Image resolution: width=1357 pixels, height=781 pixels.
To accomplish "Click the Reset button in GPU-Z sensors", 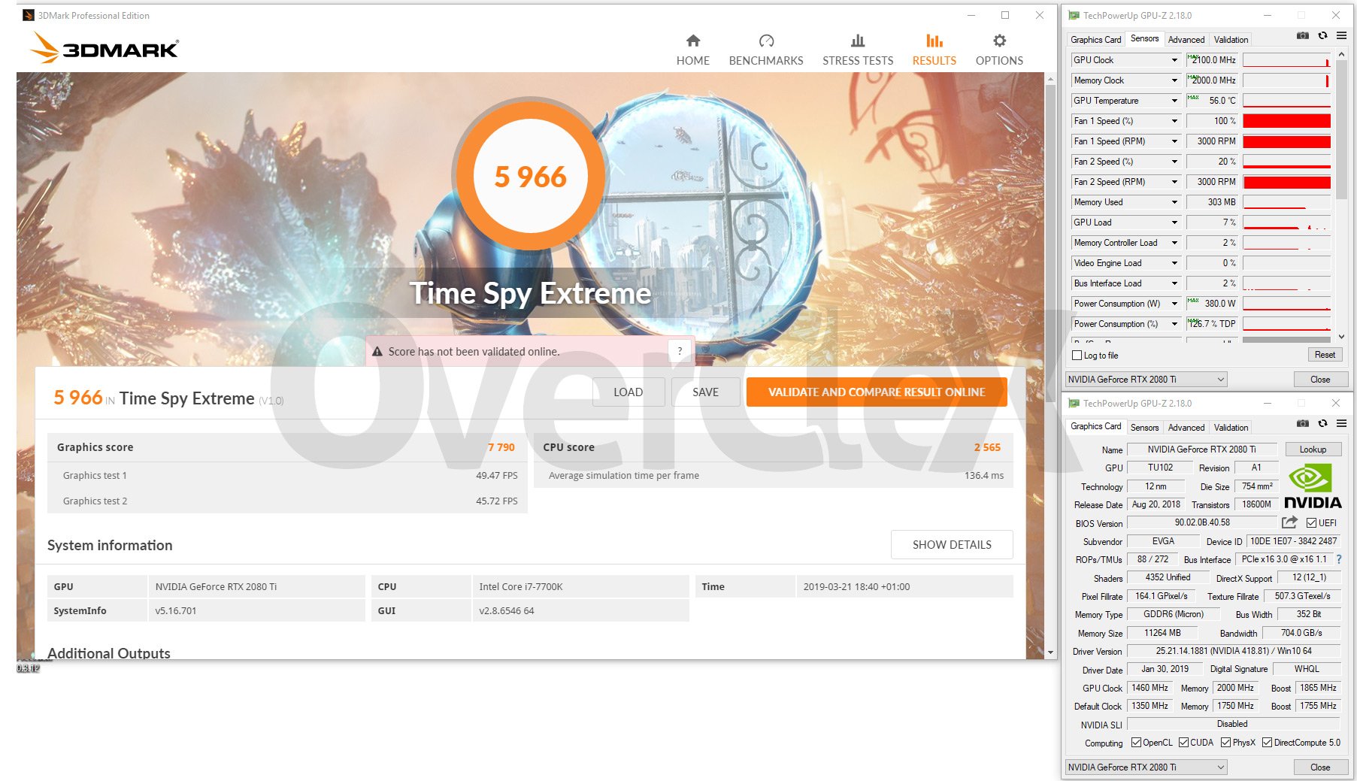I will click(x=1325, y=355).
